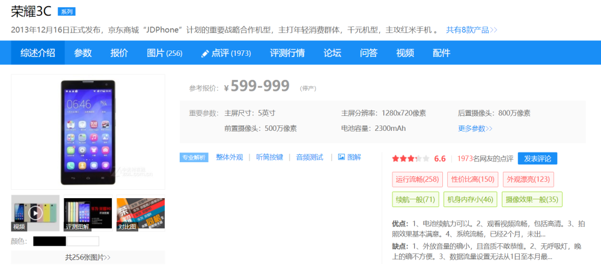
Task: Go to the 论坛 tab
Action: pos(332,53)
